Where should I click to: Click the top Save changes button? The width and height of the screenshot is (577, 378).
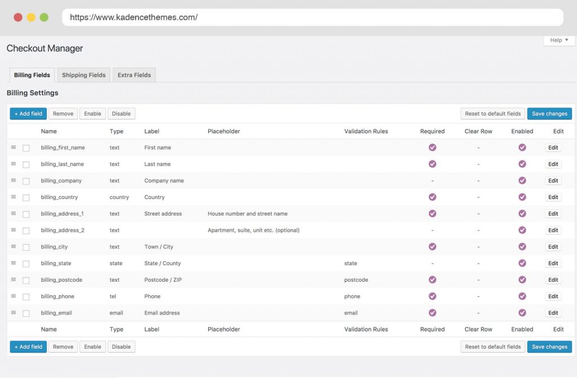point(549,114)
